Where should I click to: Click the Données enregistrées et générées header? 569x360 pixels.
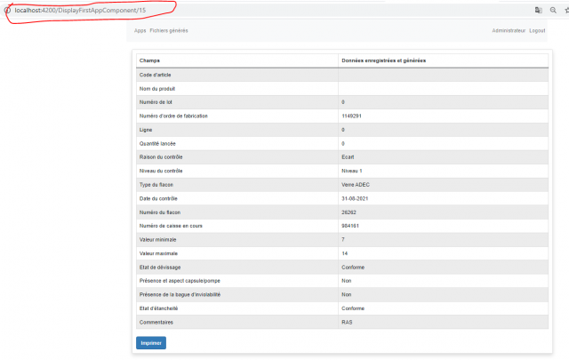pos(383,60)
